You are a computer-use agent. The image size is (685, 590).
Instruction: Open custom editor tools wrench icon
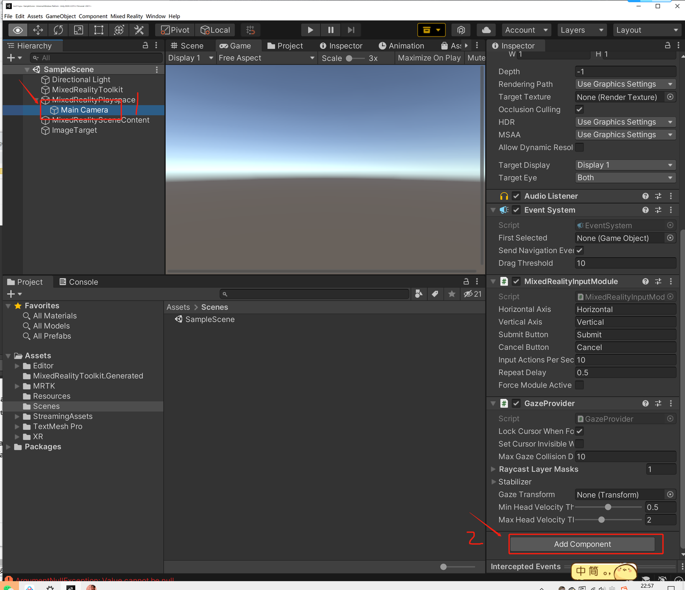139,30
